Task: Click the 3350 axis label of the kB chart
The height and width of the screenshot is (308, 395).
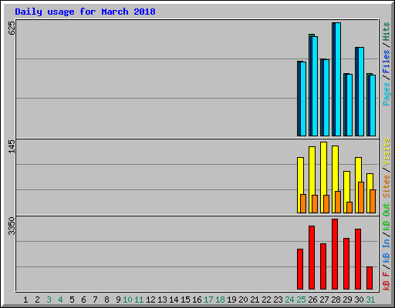Action: click(12, 226)
